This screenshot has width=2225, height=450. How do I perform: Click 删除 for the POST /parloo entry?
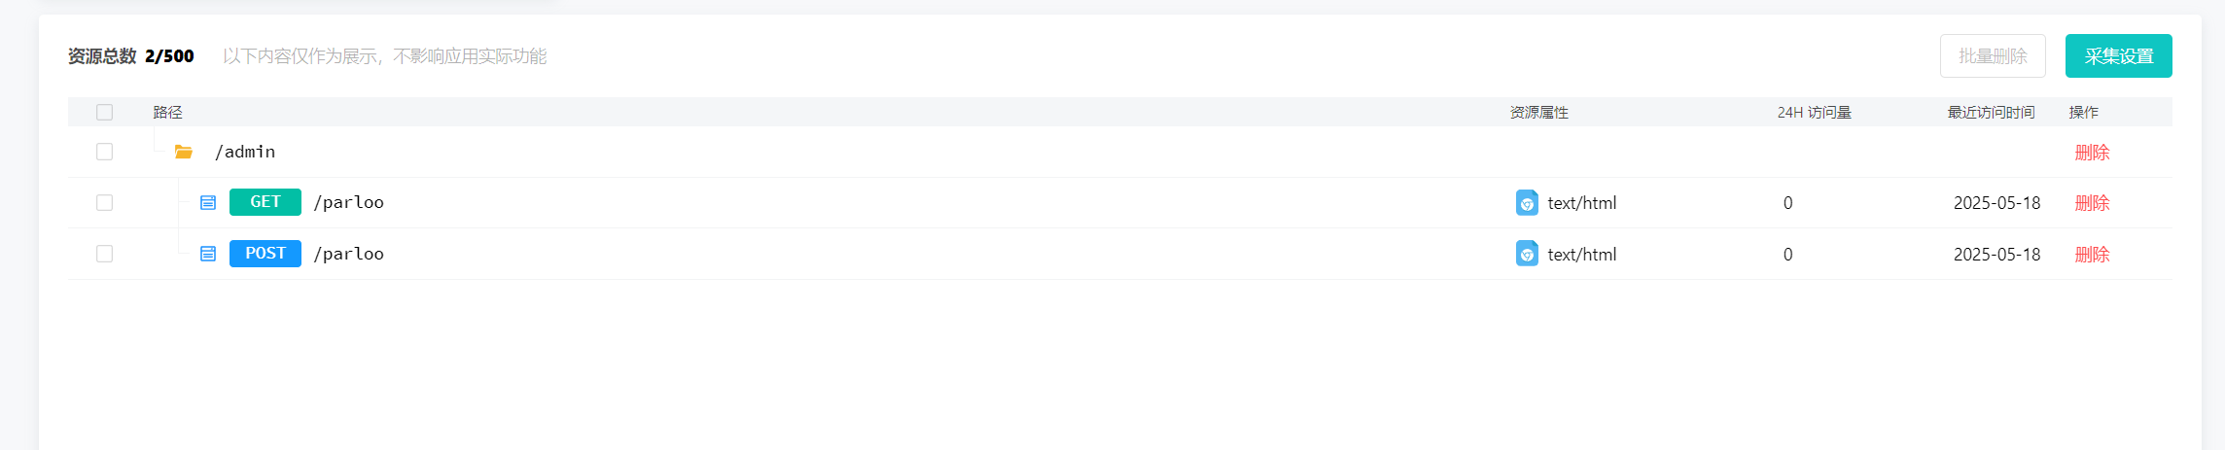point(2092,255)
